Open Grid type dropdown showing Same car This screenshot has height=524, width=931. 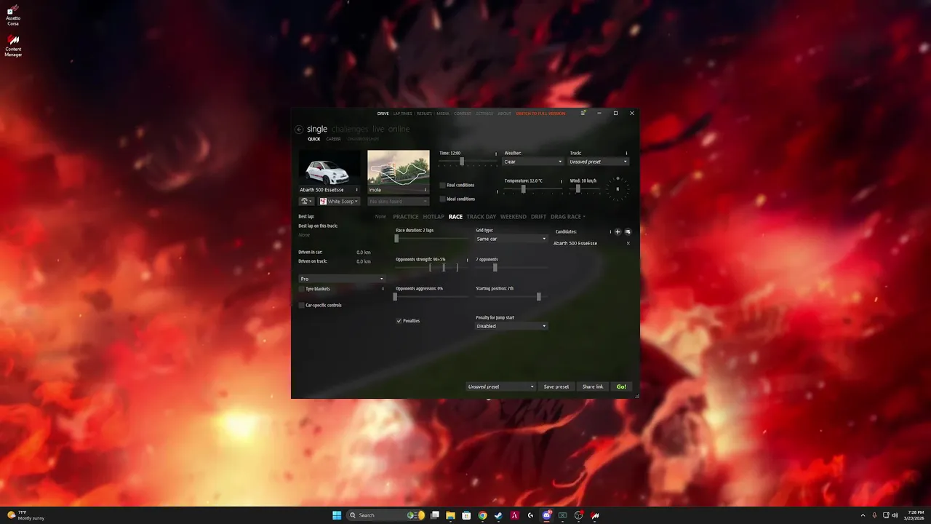pos(511,239)
